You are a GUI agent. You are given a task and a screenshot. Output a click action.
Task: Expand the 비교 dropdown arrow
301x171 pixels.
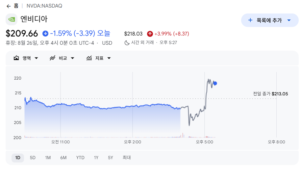[x=72, y=58]
